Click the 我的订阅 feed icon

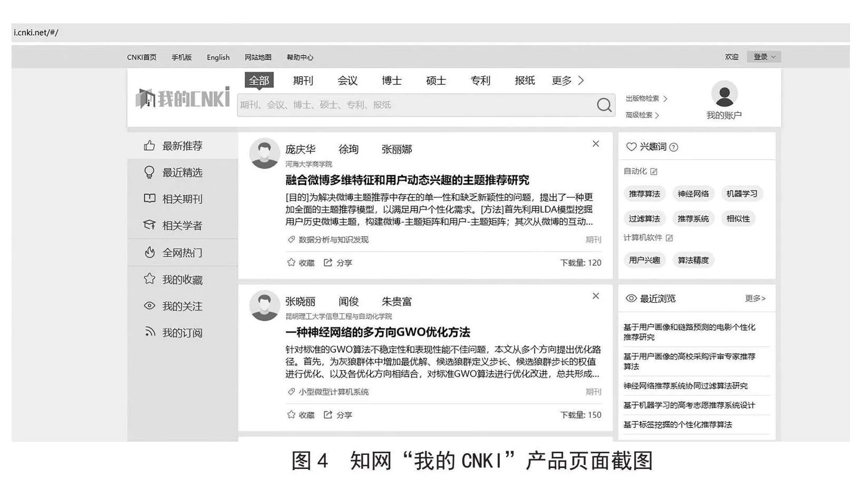150,332
